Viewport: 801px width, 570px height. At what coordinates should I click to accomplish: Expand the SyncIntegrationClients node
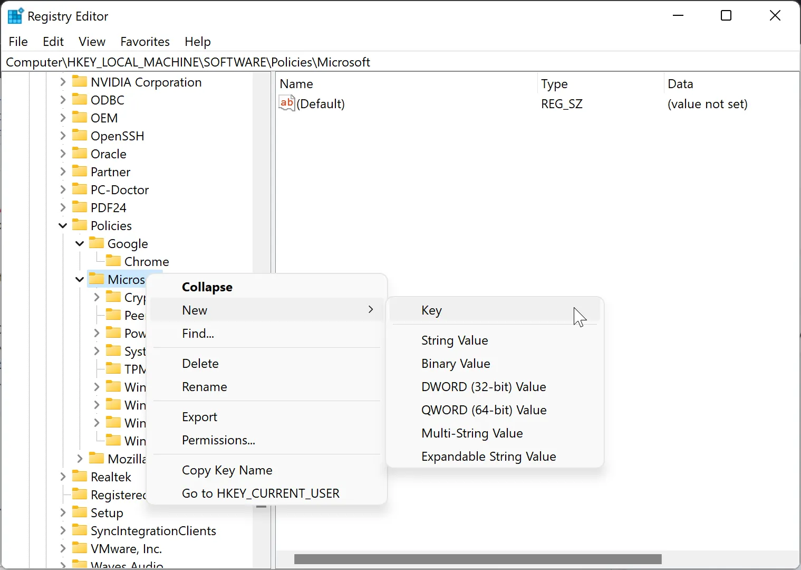tap(62, 530)
